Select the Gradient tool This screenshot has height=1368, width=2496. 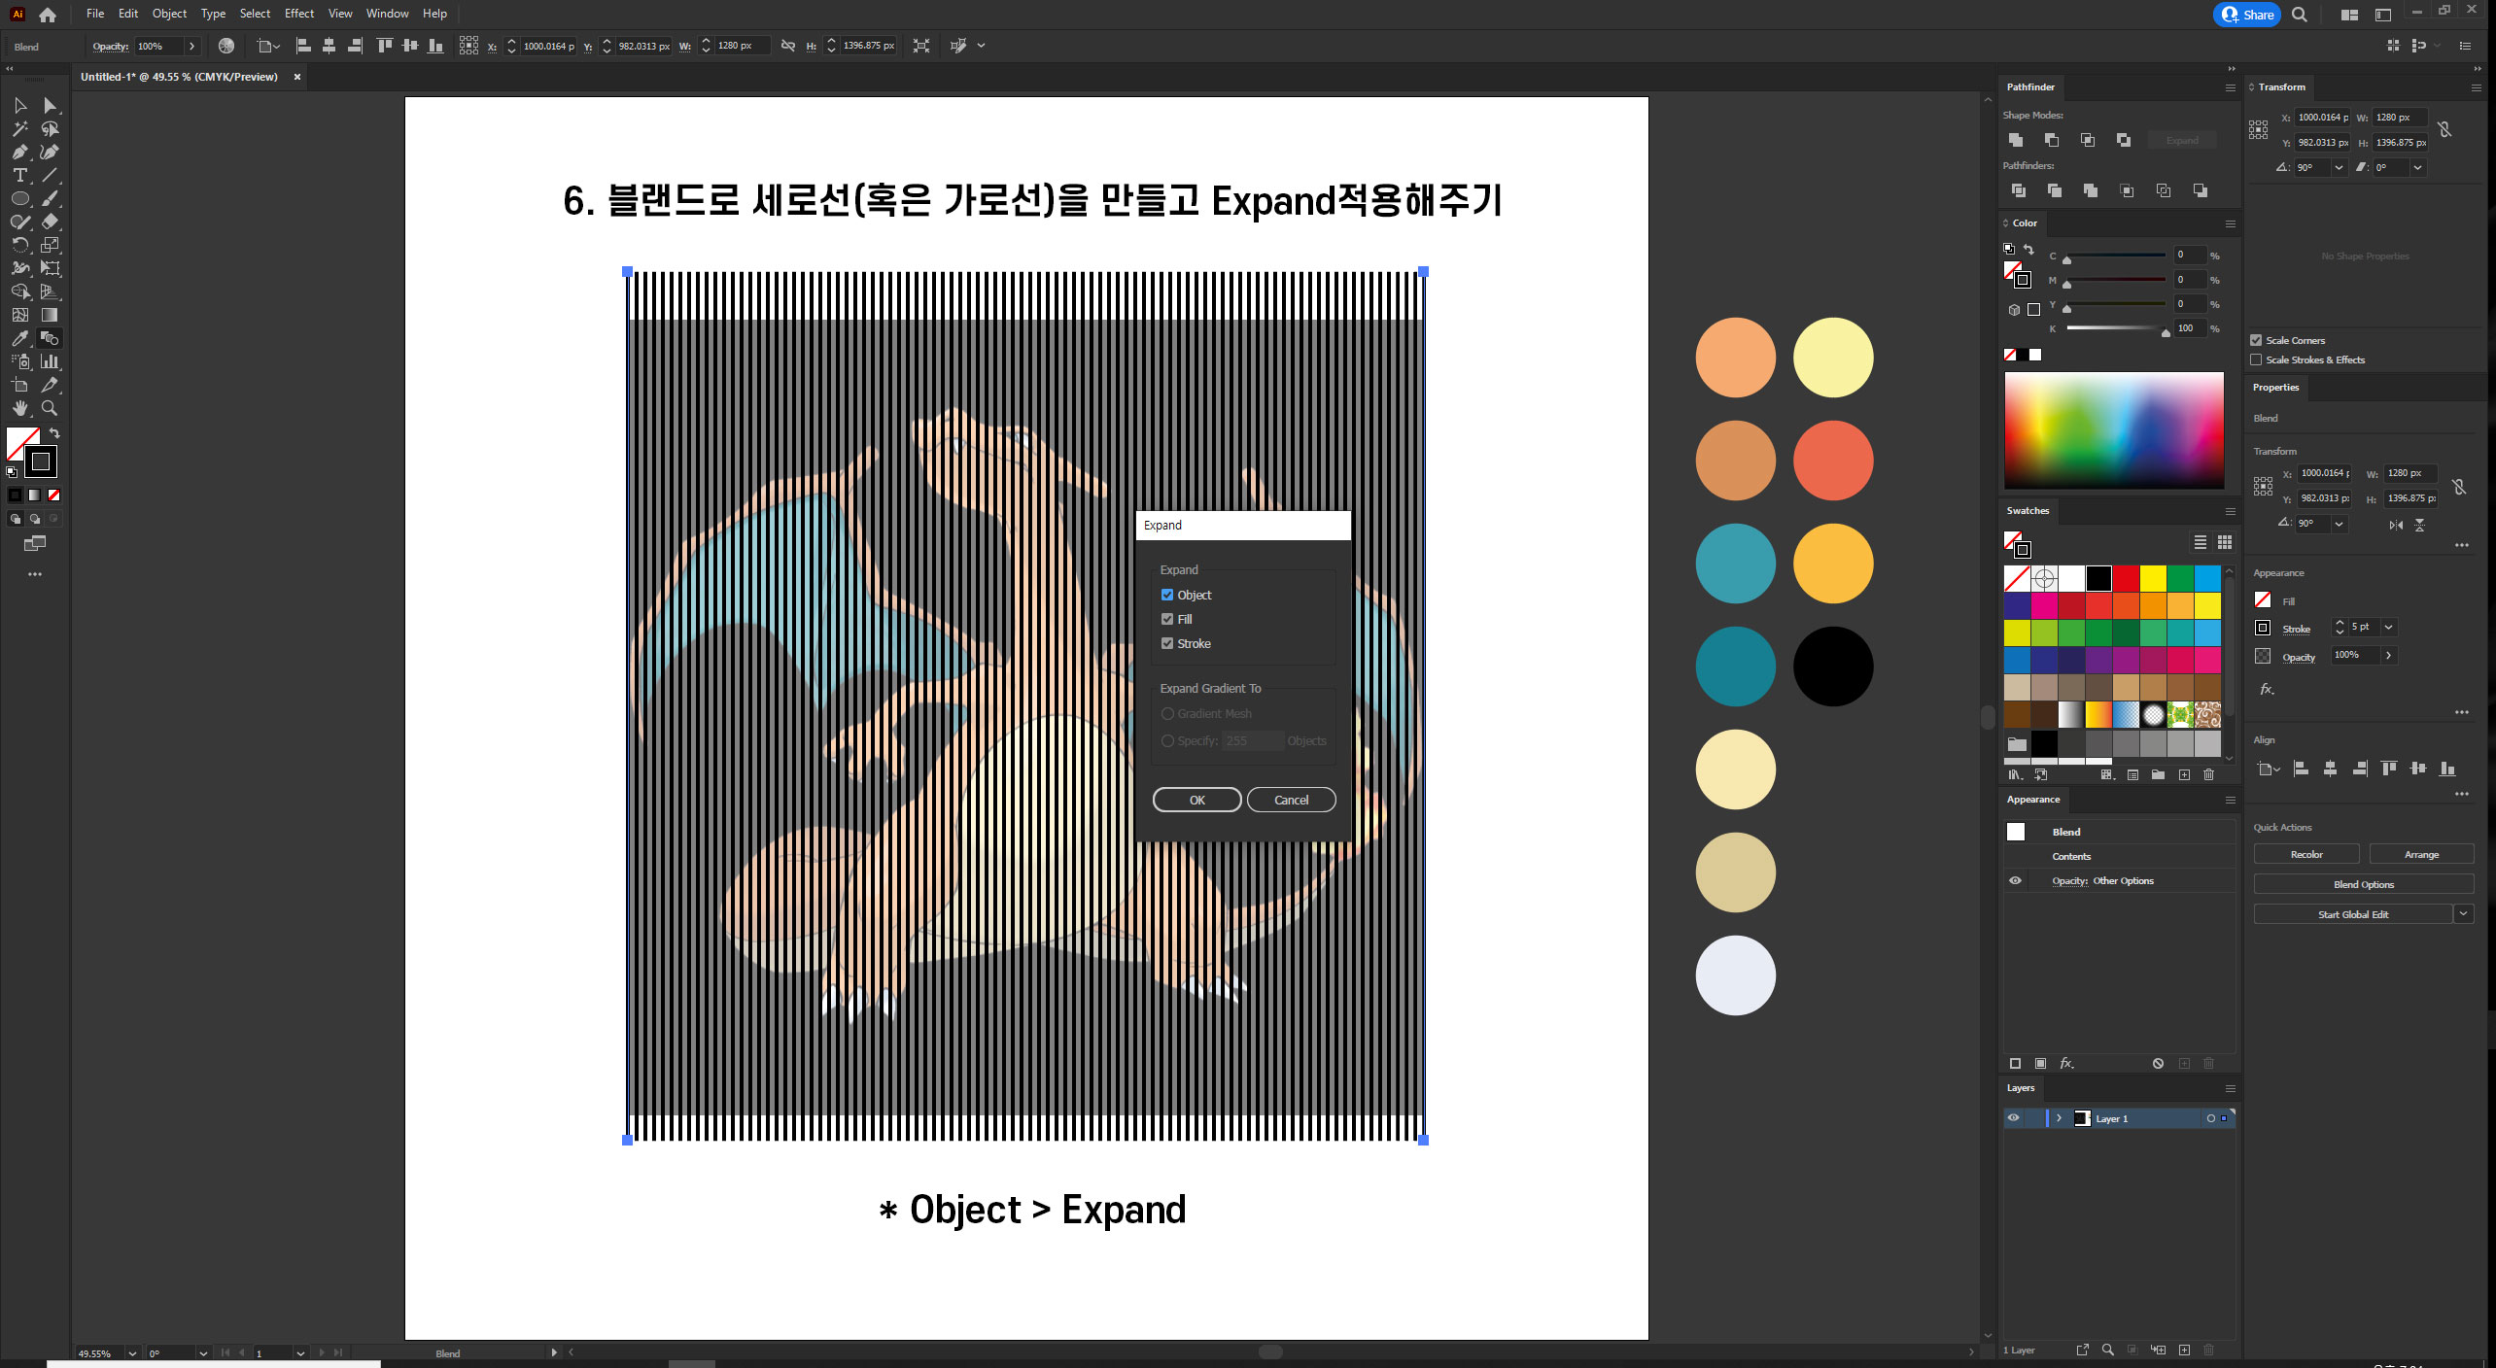(50, 315)
